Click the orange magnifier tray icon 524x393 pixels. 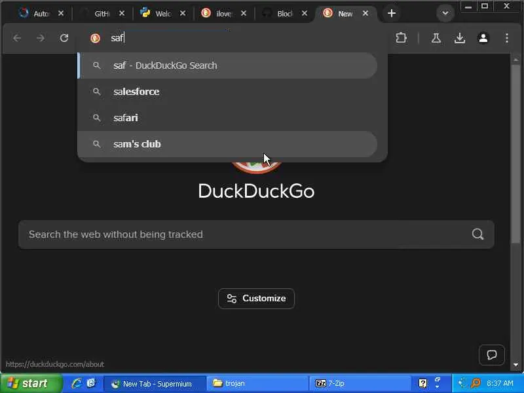point(476,383)
